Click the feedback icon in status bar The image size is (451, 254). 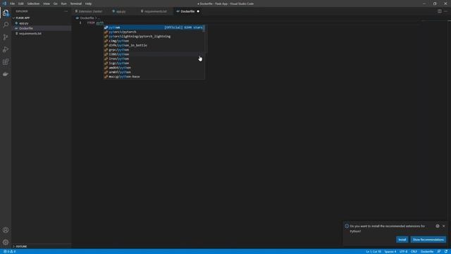(x=439, y=251)
